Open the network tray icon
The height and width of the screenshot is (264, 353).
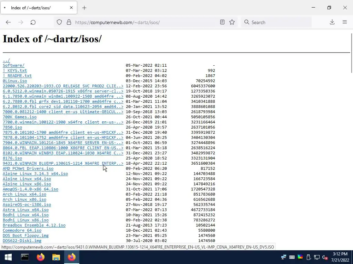(317, 257)
